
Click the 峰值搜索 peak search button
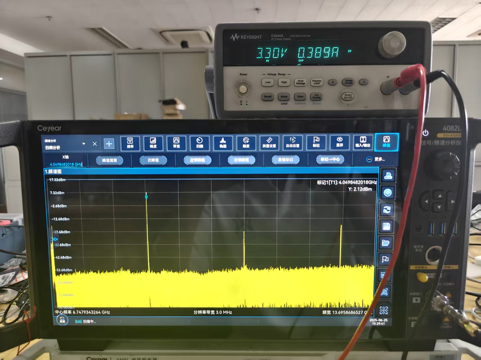(109, 160)
